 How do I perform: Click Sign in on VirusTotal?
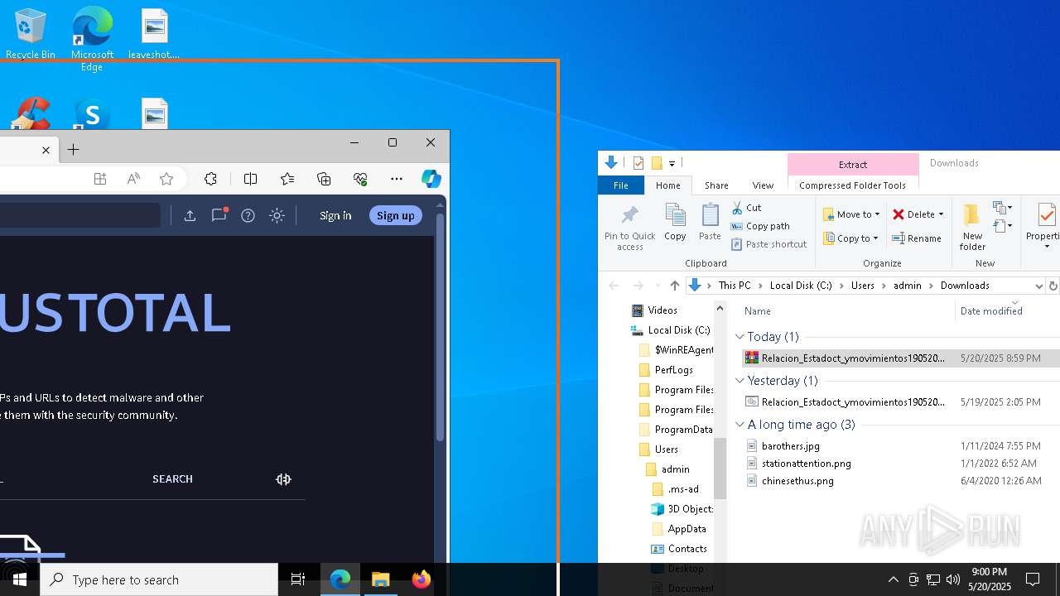click(335, 215)
